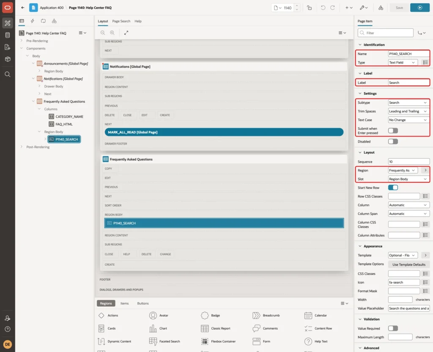Toggle Value Required switch

tap(393, 328)
